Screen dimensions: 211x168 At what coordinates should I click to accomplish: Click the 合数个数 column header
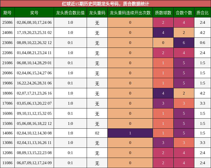pyautogui.click(x=184, y=13)
